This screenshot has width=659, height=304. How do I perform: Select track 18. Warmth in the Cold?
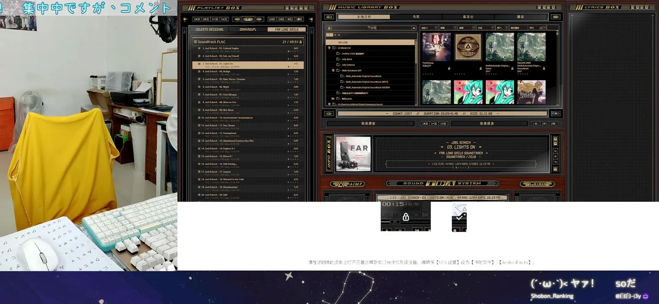[x=248, y=181]
